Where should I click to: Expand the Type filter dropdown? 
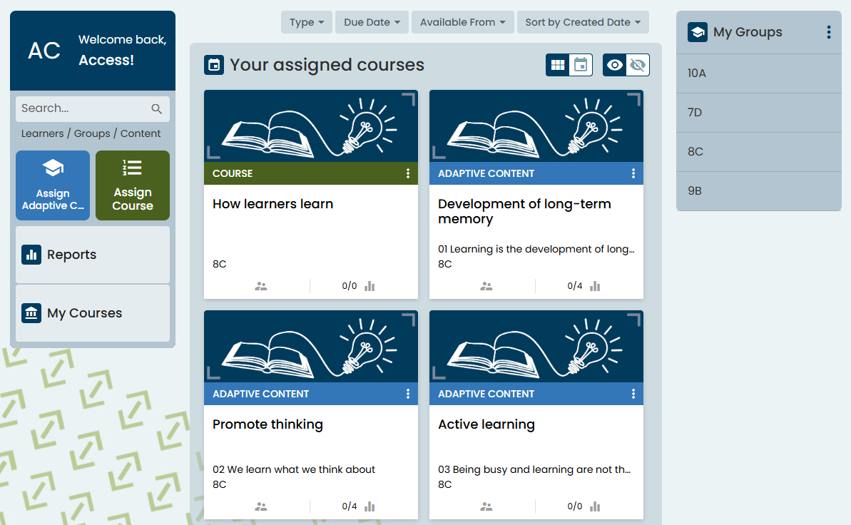pos(307,22)
